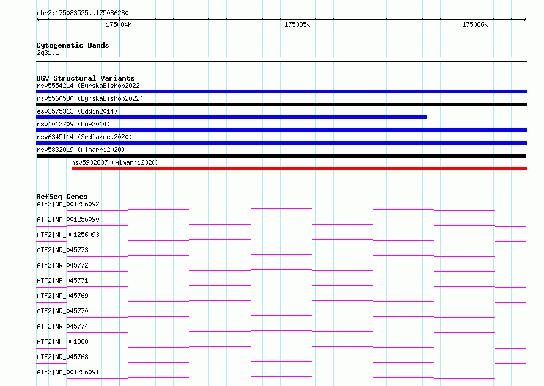Viewport: 544px width, 386px height.
Task: Click blue bar under esv3575313
Action: pos(232,117)
